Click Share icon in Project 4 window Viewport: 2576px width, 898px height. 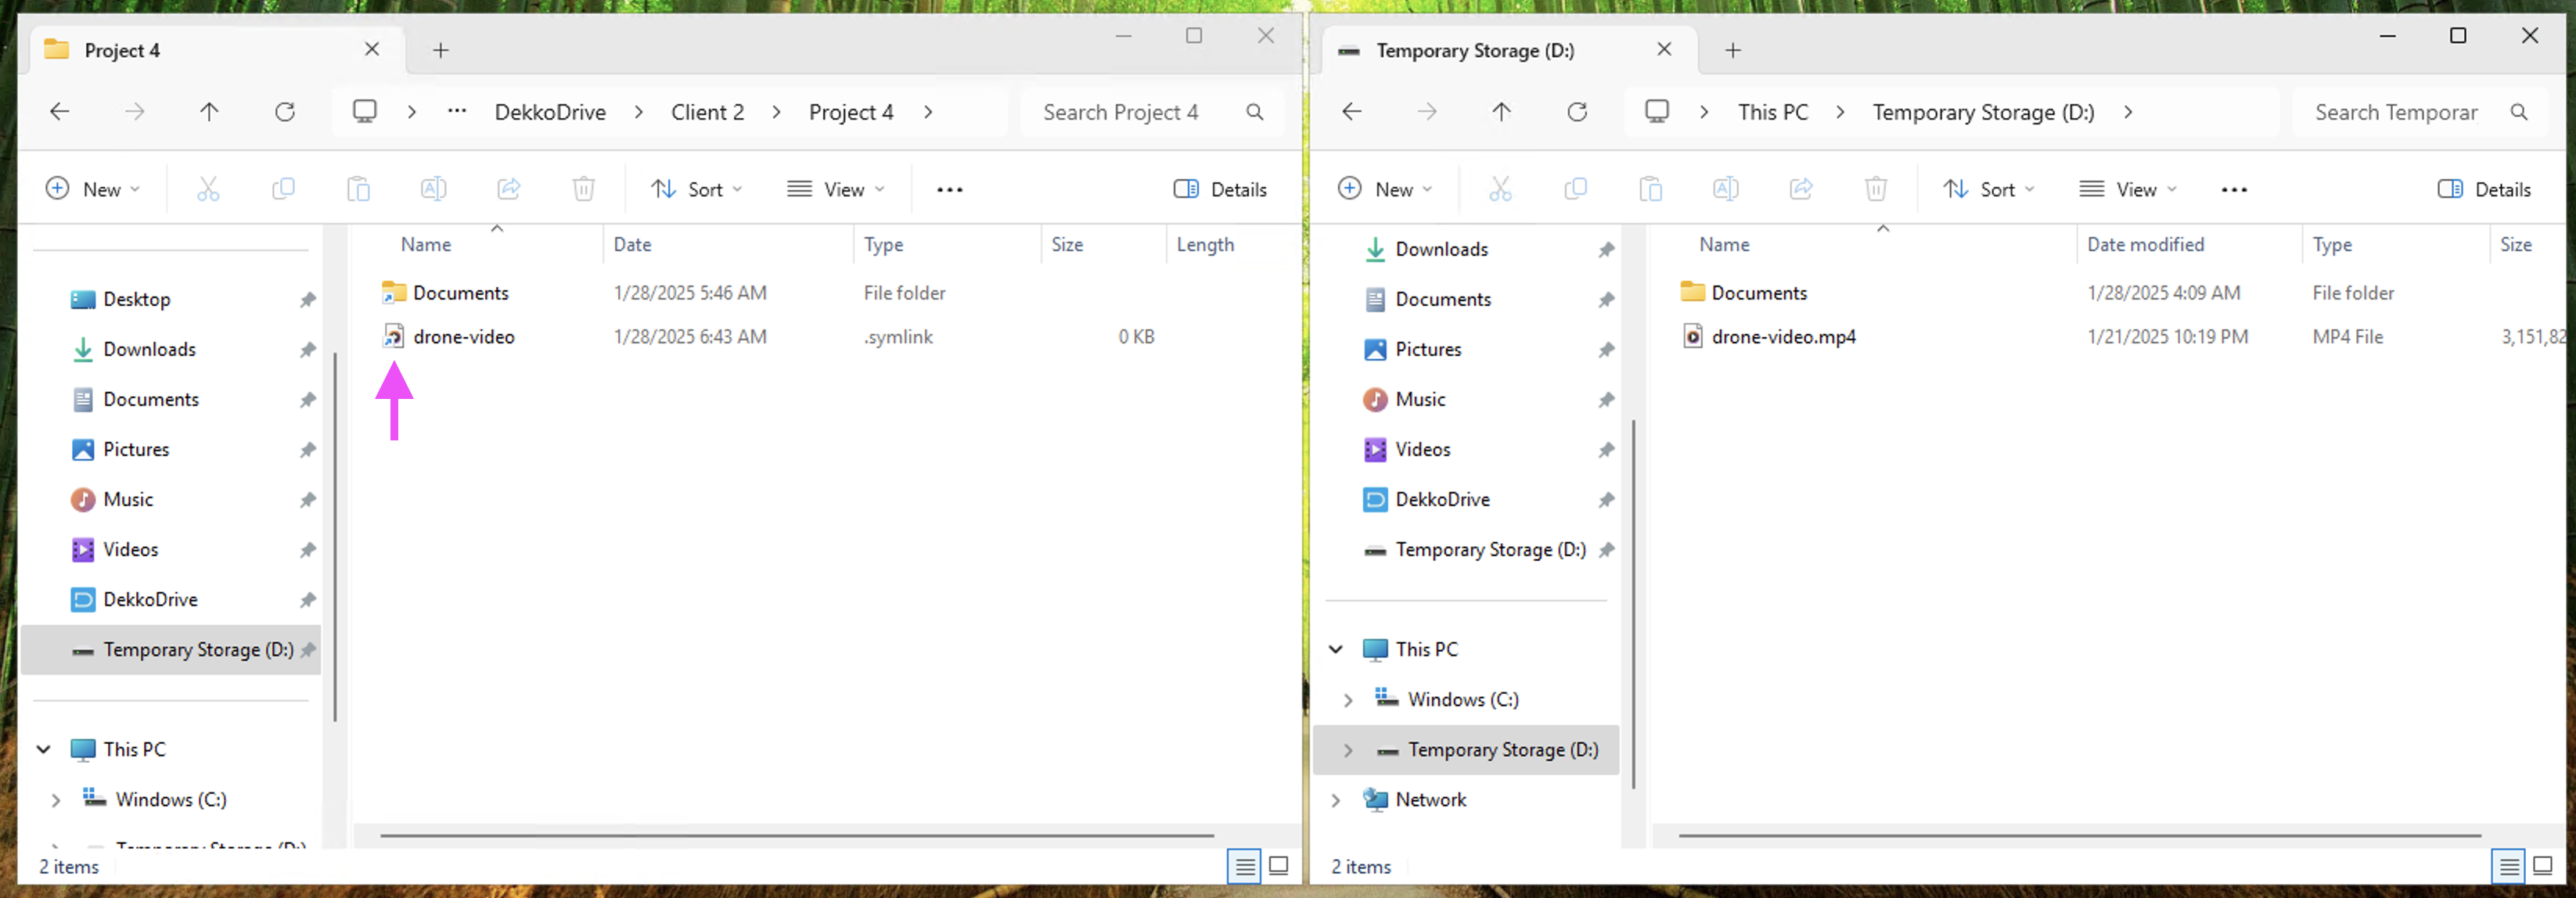pos(509,189)
